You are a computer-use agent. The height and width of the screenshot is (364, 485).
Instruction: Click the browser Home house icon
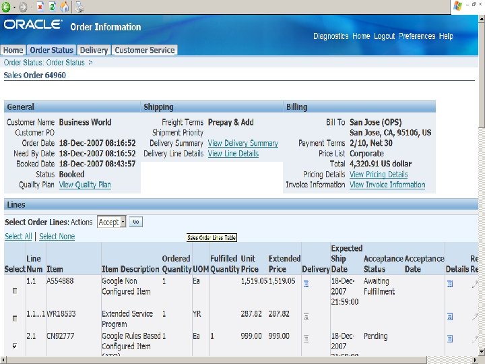point(65,7)
